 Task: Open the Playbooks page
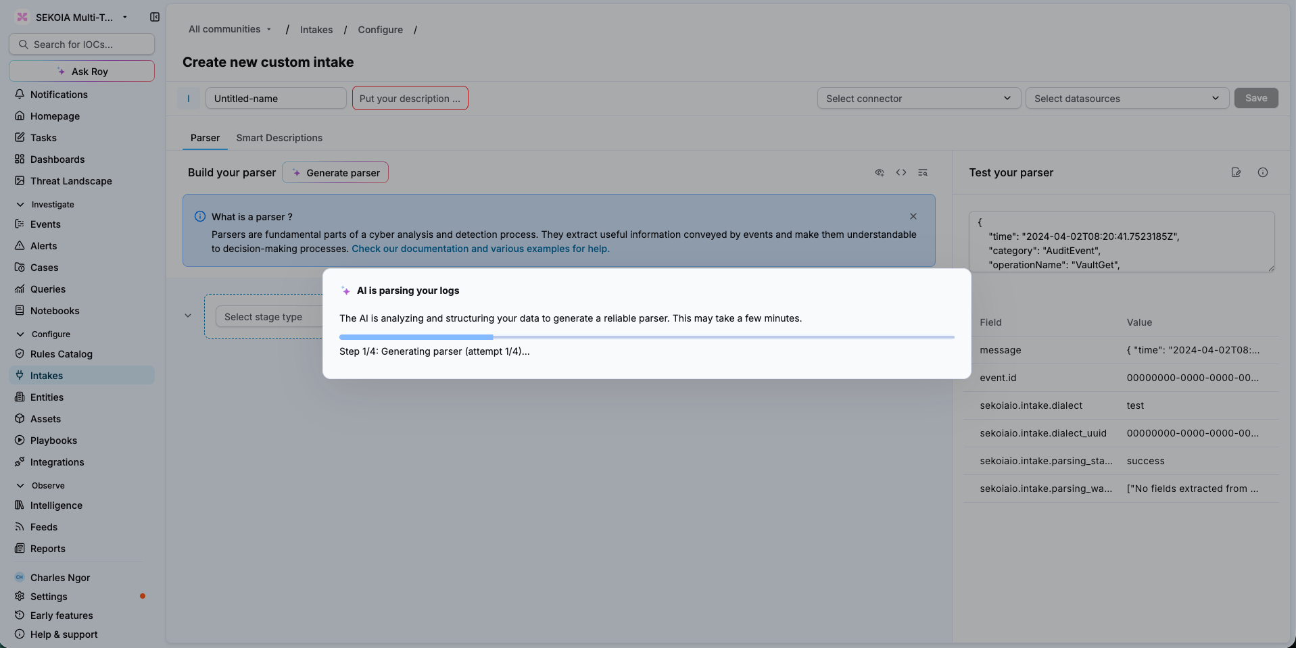53,441
